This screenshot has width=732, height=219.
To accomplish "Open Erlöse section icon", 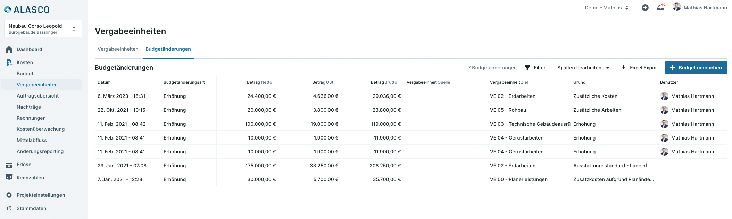I will tap(9, 165).
